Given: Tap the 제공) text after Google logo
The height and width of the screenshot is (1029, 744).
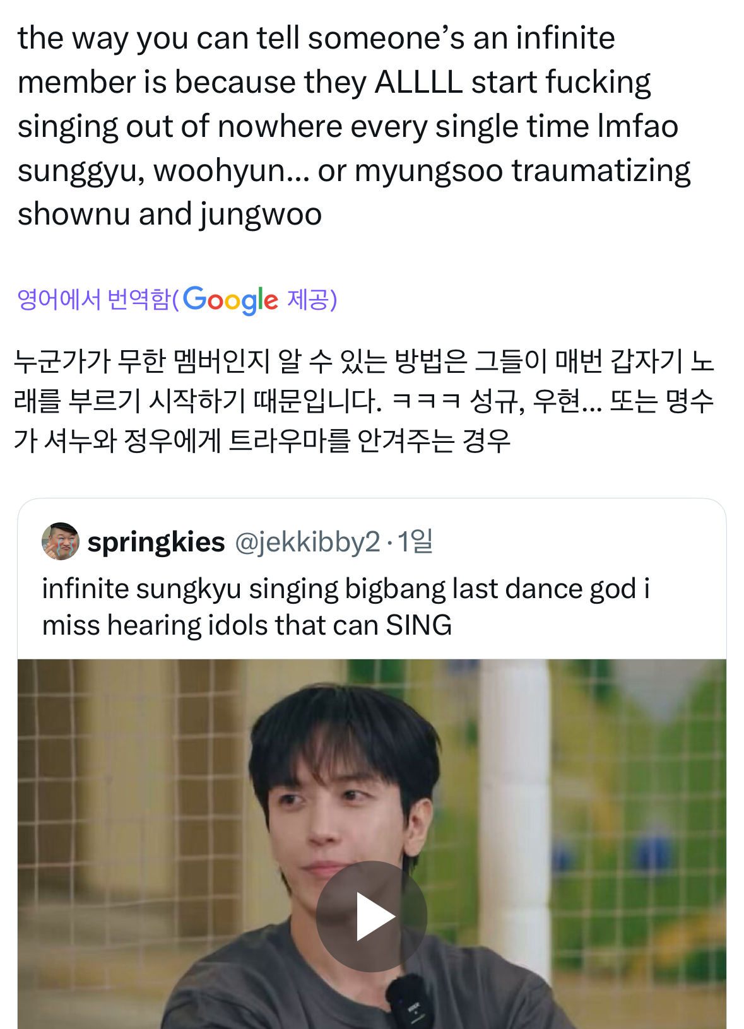Looking at the screenshot, I should coord(312,299).
